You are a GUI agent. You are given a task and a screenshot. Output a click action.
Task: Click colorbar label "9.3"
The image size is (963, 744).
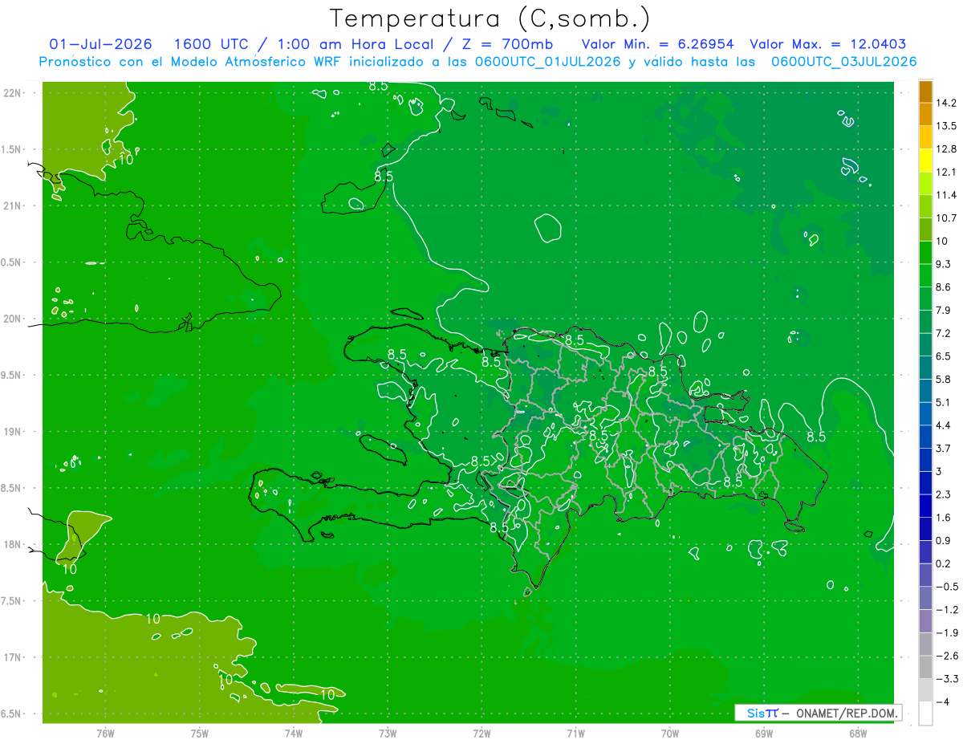944,264
